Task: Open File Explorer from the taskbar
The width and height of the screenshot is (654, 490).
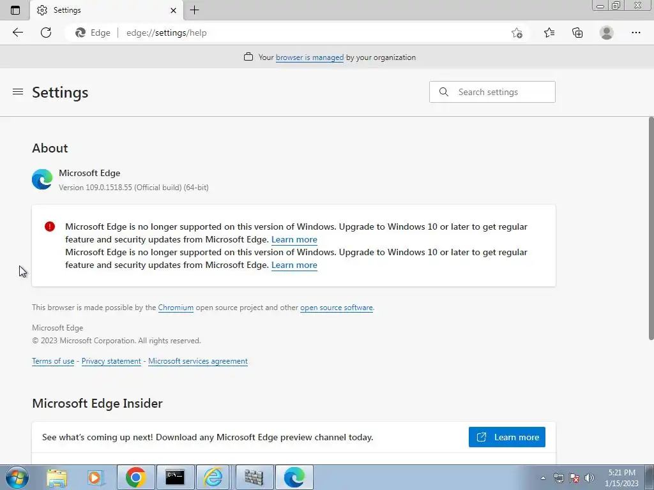Action: tap(57, 477)
